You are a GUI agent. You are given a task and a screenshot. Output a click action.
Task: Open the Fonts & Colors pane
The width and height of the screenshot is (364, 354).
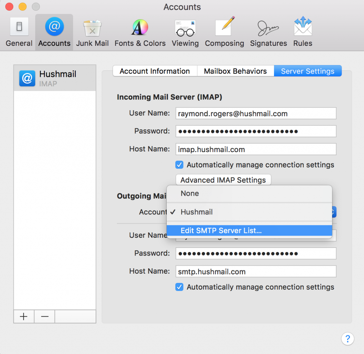(140, 31)
